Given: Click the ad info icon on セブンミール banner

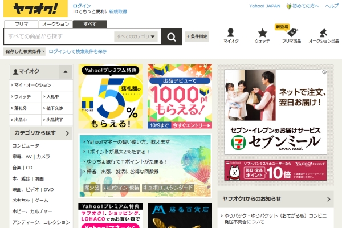Looking at the screenshot, I should point(324,72).
